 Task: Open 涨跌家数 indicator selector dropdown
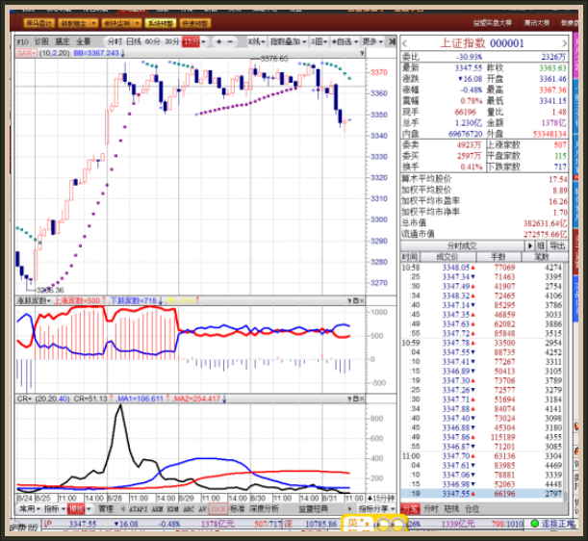(34, 300)
